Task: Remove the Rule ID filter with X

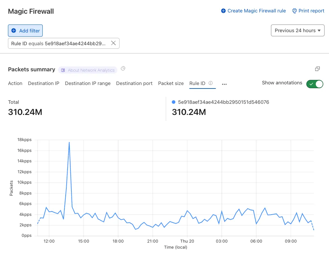Action: [x=113, y=43]
